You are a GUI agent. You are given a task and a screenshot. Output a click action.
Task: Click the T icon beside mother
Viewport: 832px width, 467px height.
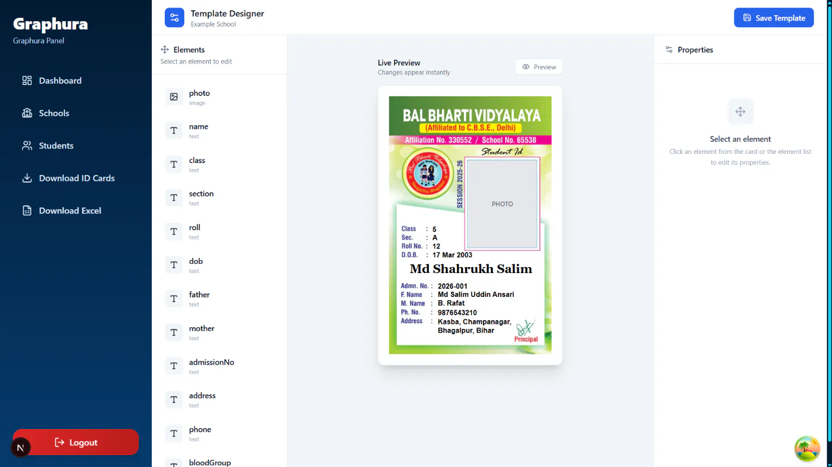(174, 332)
